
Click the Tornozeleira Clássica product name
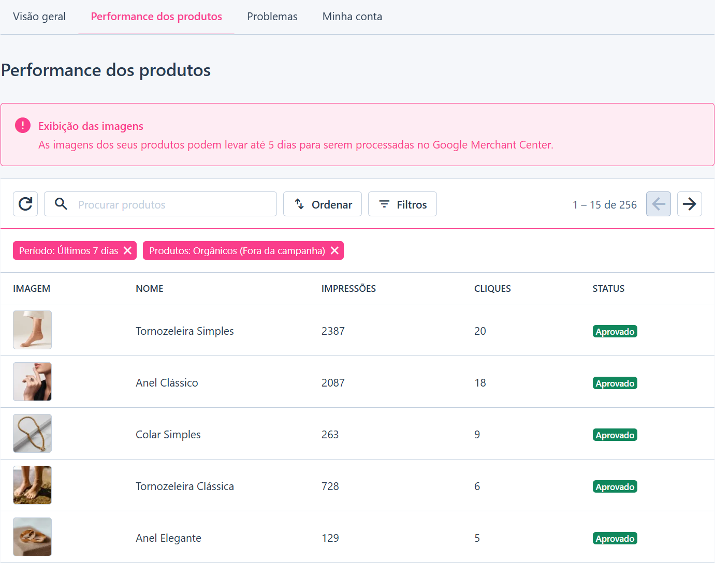185,486
